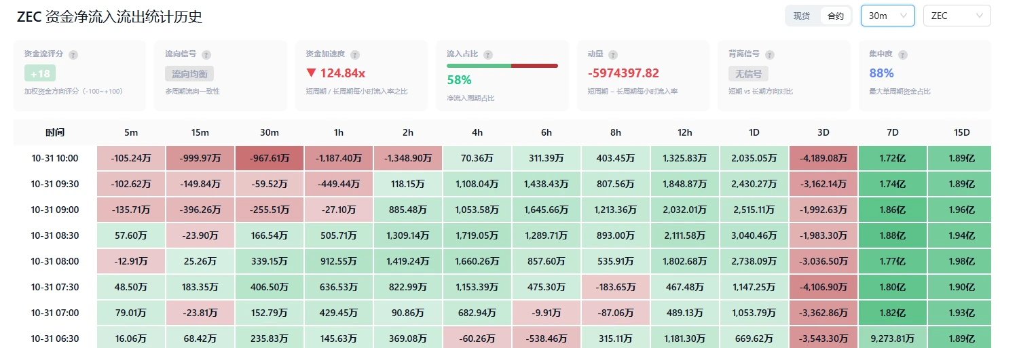Click the 6h column header

(546, 132)
